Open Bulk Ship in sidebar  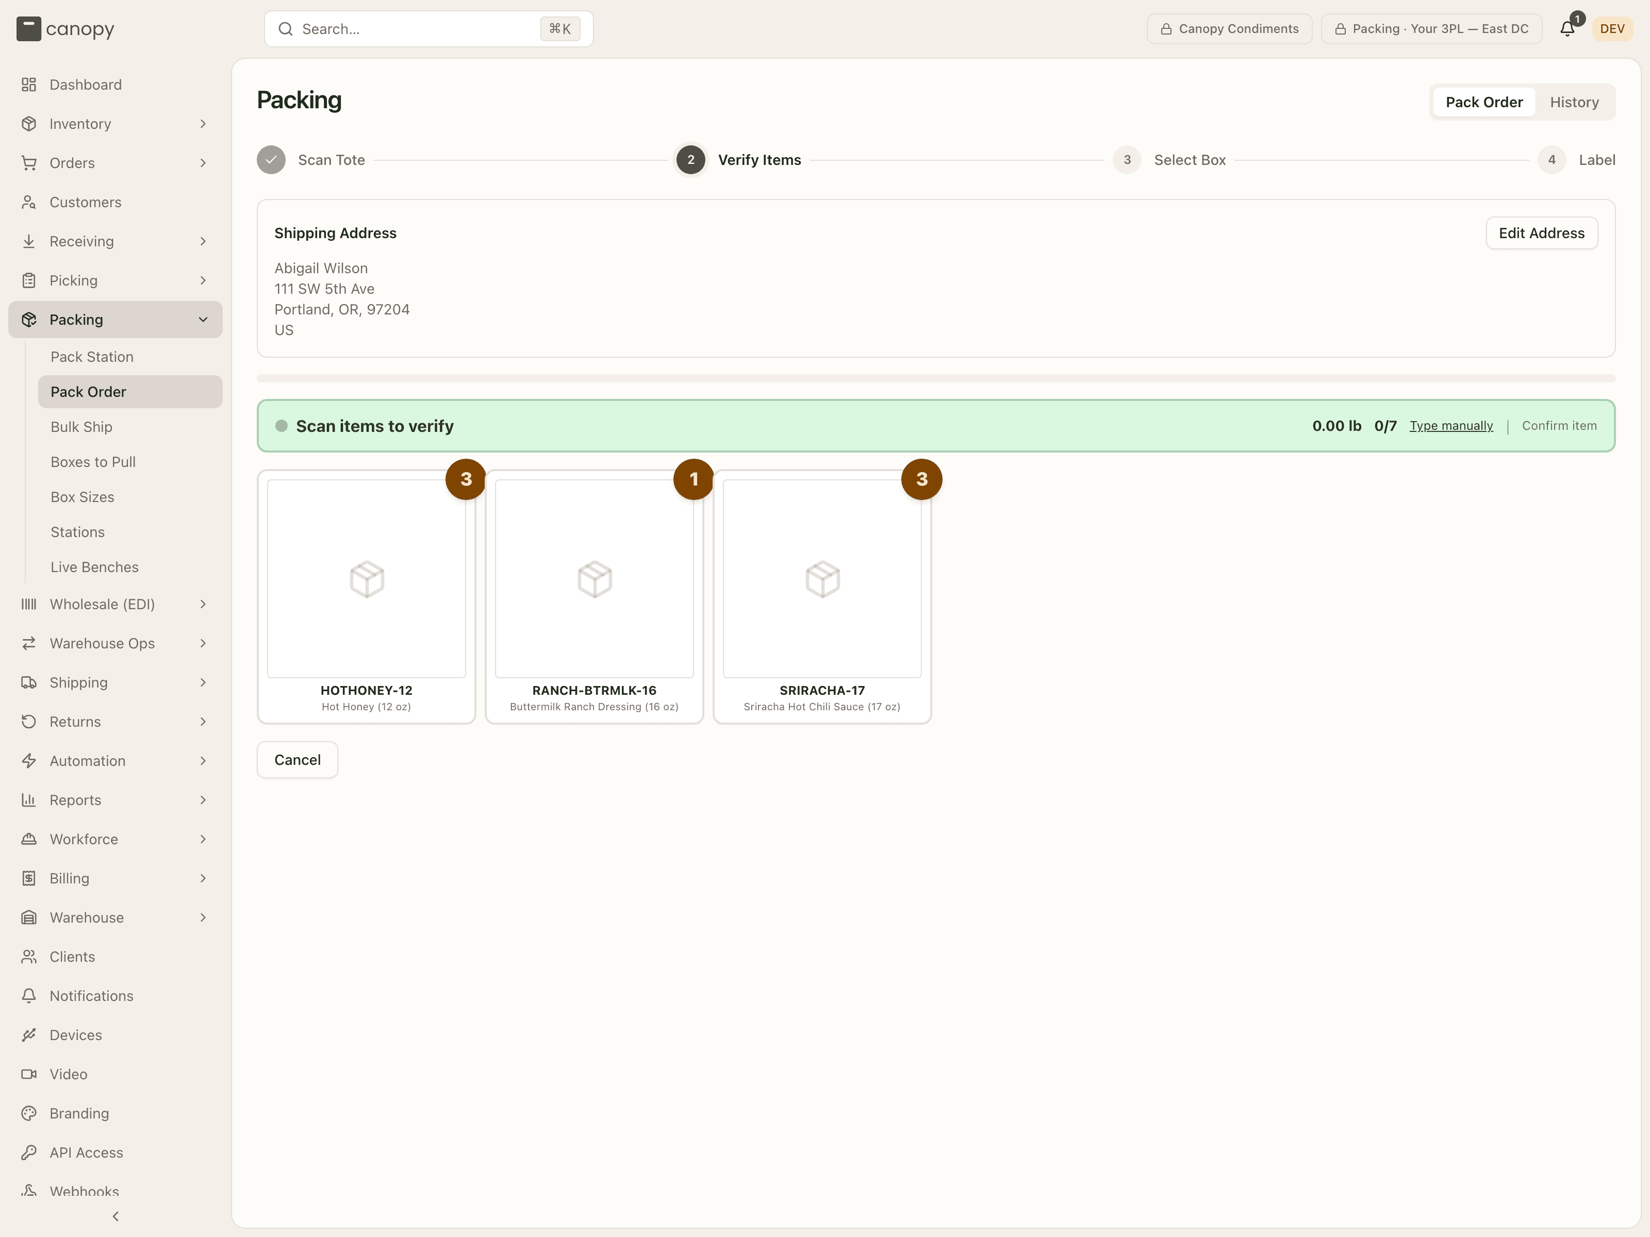130,426
